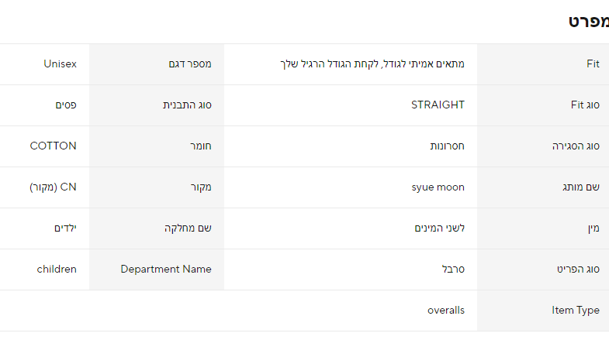
Task: Click the שם מותג label
Action: pyautogui.click(x=582, y=187)
